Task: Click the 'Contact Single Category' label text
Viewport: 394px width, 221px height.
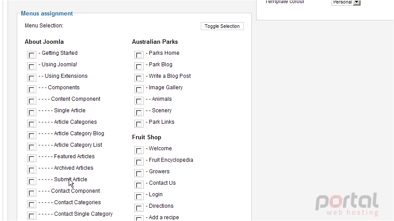Action: click(x=83, y=214)
